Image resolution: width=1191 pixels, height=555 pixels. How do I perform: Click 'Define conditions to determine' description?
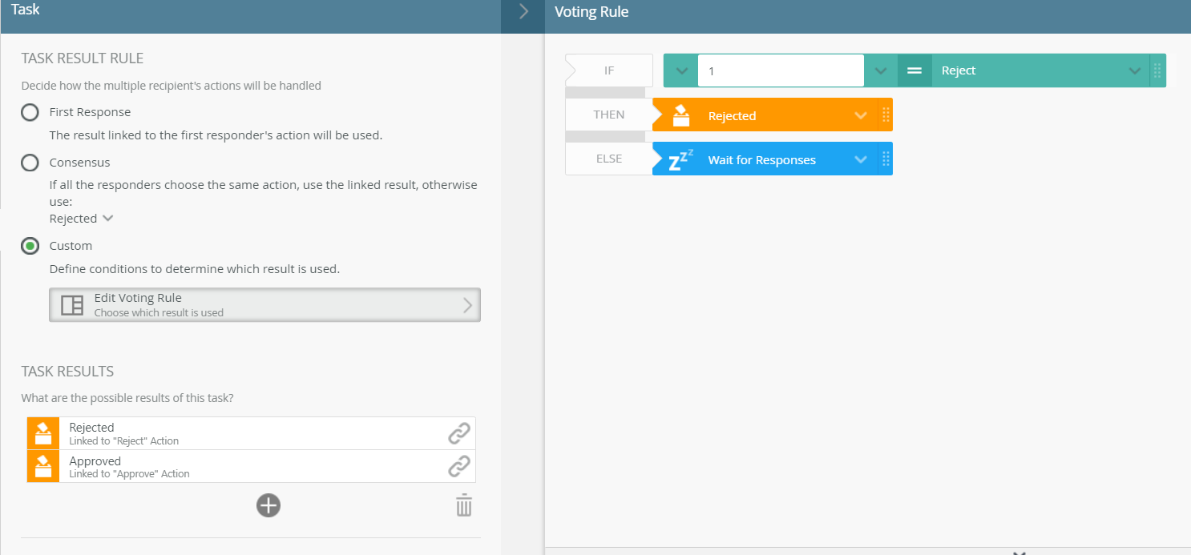tap(195, 269)
